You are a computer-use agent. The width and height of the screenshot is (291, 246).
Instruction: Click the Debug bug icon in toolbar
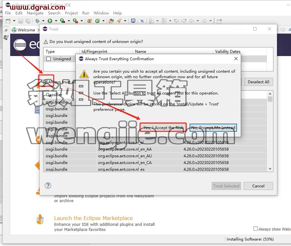37,21
